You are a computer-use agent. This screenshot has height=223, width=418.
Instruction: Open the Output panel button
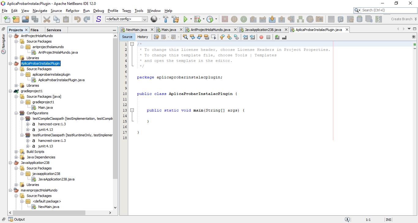[17, 219]
